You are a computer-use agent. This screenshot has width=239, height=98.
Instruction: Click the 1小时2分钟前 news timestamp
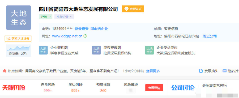click(x=133, y=71)
